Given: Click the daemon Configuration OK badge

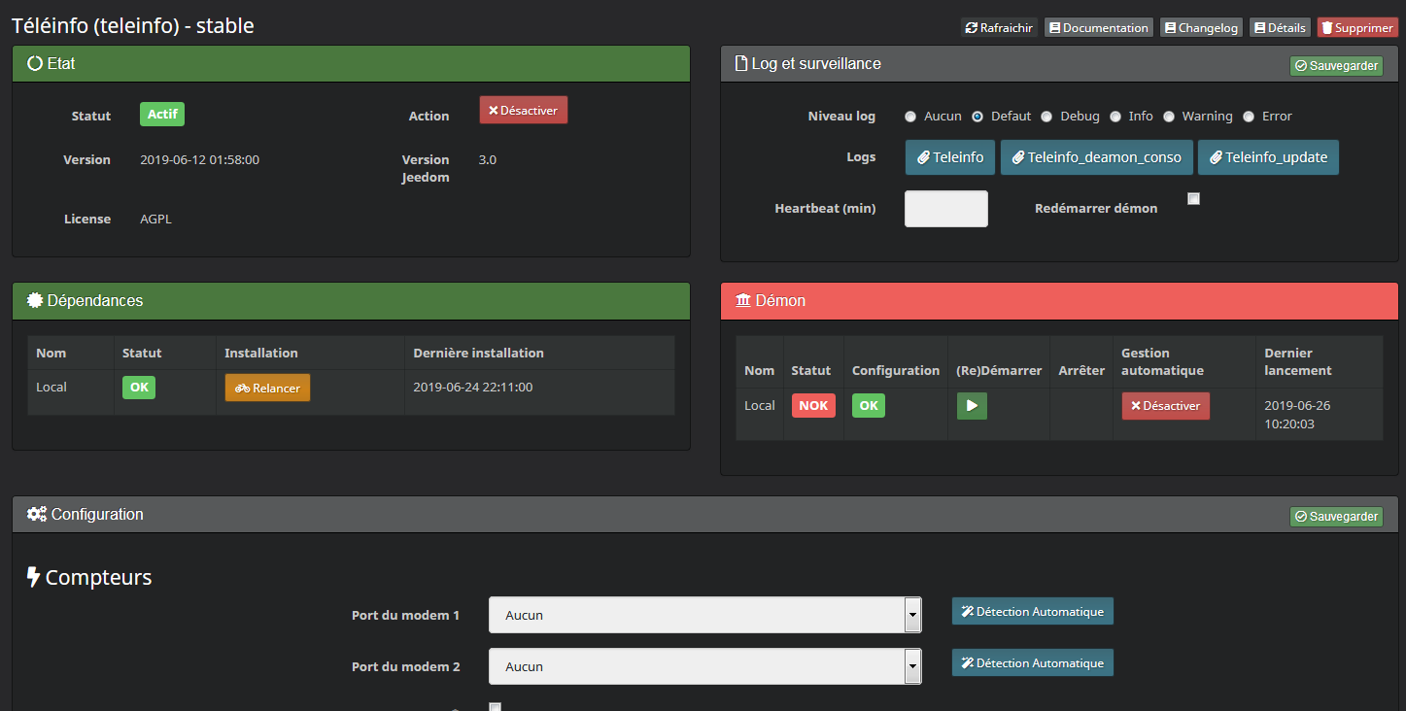Looking at the screenshot, I should point(869,406).
